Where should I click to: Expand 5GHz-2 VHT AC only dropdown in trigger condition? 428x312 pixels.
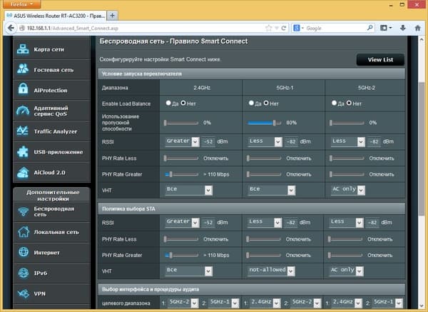click(348, 190)
